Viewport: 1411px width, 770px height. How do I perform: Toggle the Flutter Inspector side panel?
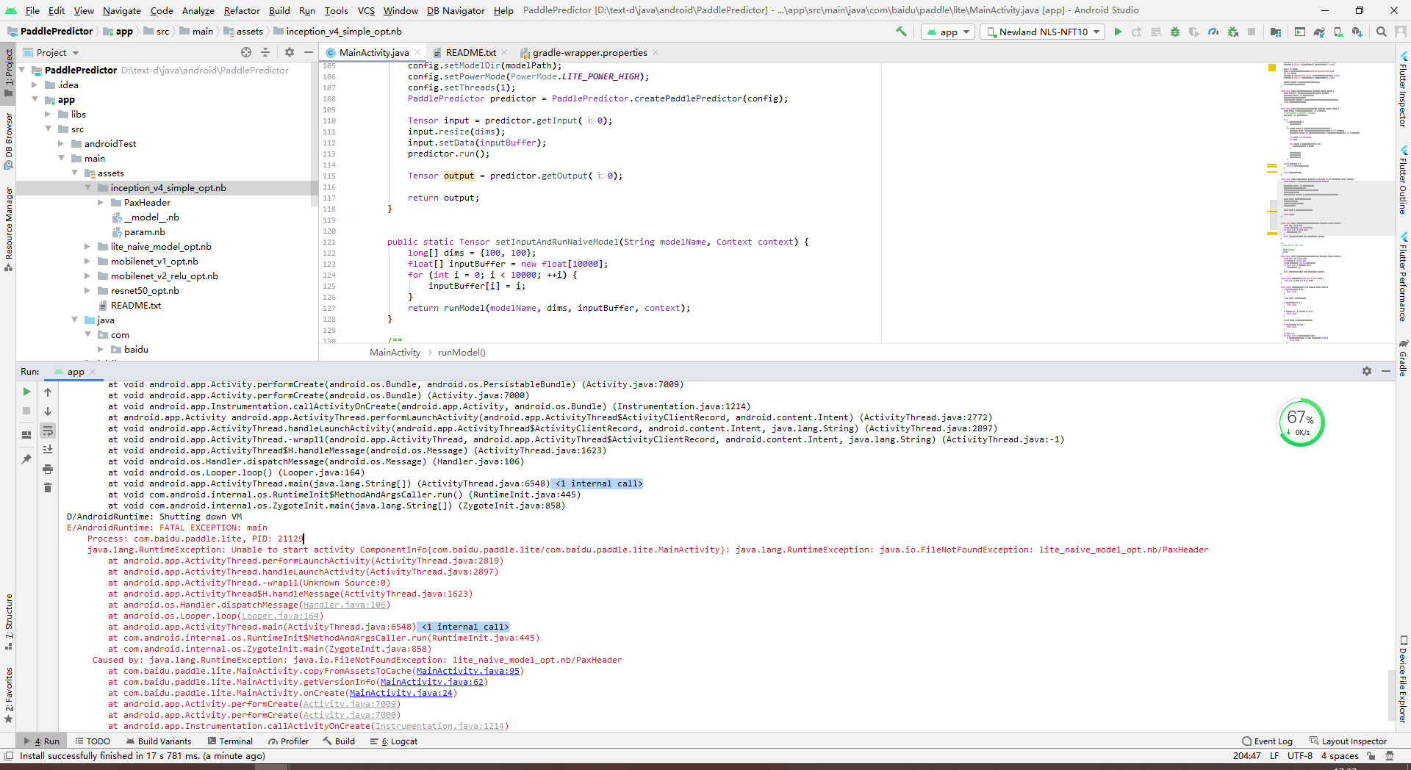point(1403,89)
